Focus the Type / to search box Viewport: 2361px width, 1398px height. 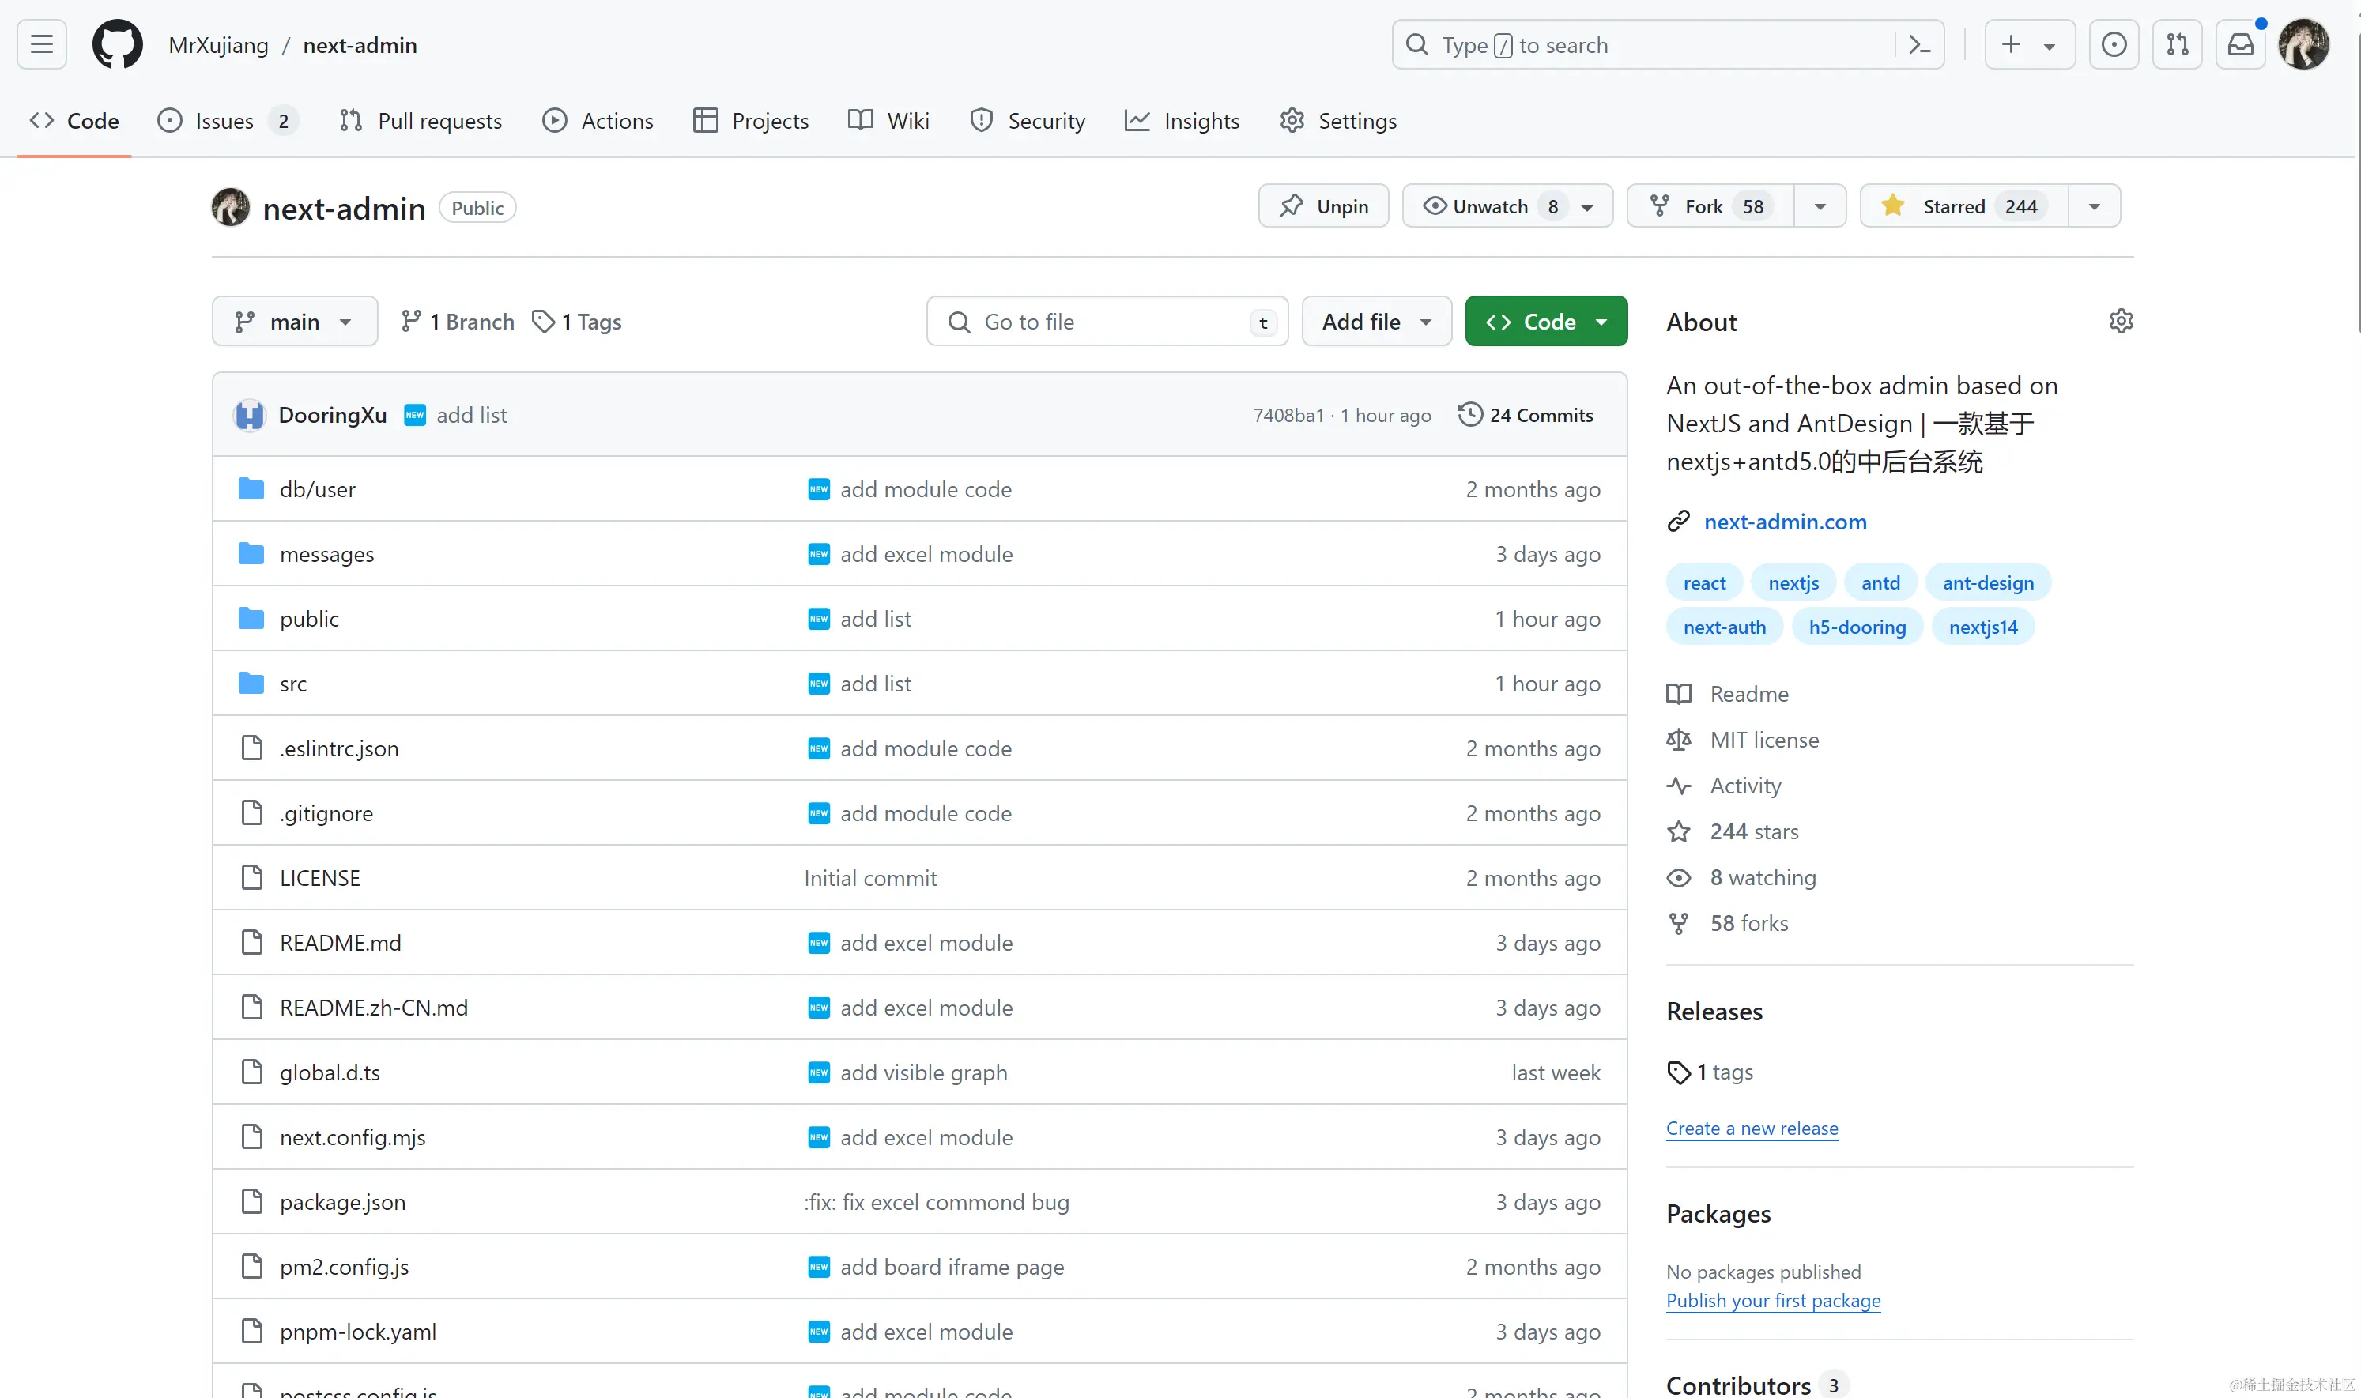[x=1644, y=44]
